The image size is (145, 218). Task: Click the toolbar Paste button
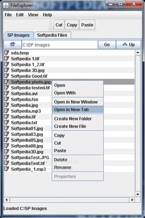[87, 25]
